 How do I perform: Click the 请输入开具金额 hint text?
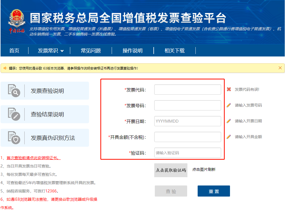click(x=248, y=137)
